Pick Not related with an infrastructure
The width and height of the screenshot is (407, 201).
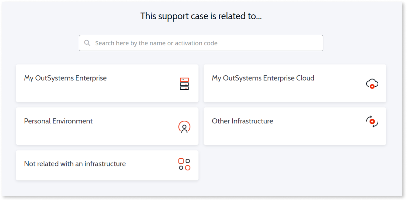coord(107,165)
